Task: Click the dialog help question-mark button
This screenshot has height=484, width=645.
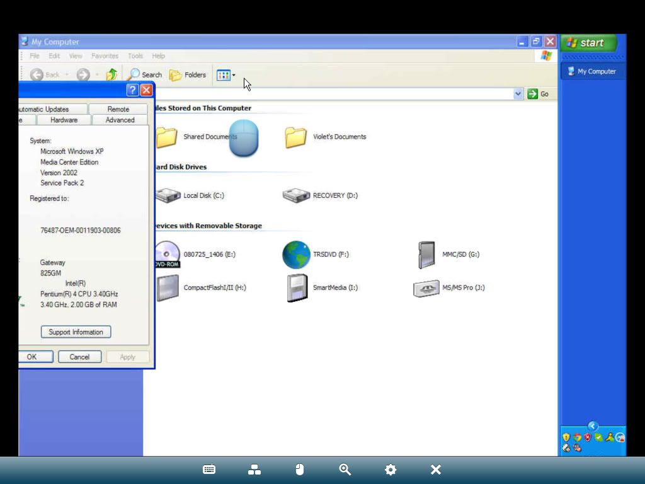Action: [132, 90]
